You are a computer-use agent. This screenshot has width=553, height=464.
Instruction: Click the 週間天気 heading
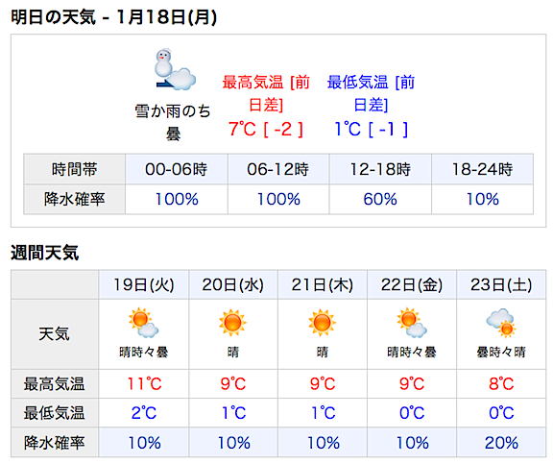click(x=45, y=253)
